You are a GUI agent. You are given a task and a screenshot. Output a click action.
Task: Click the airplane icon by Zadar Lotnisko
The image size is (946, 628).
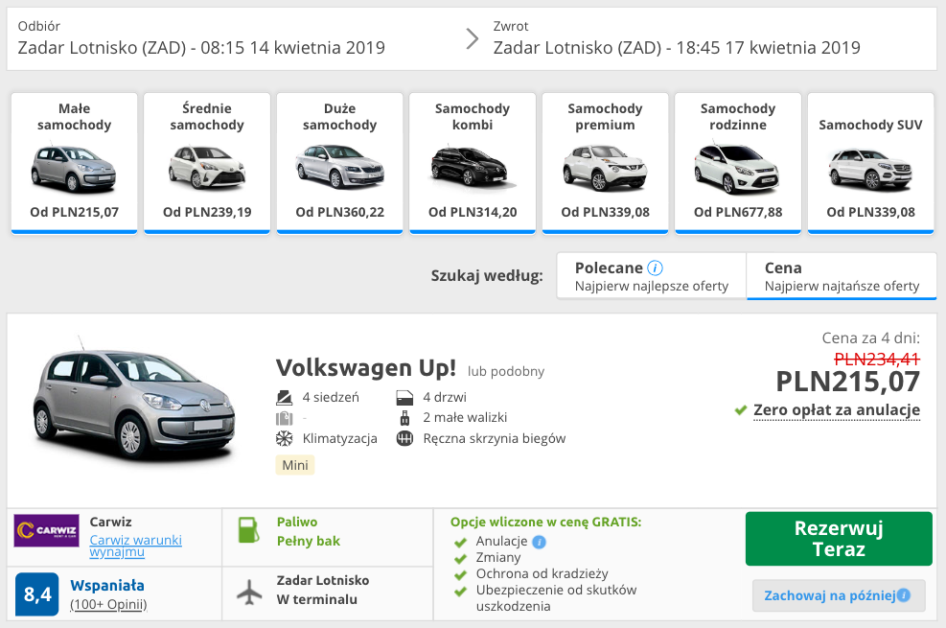pyautogui.click(x=249, y=592)
